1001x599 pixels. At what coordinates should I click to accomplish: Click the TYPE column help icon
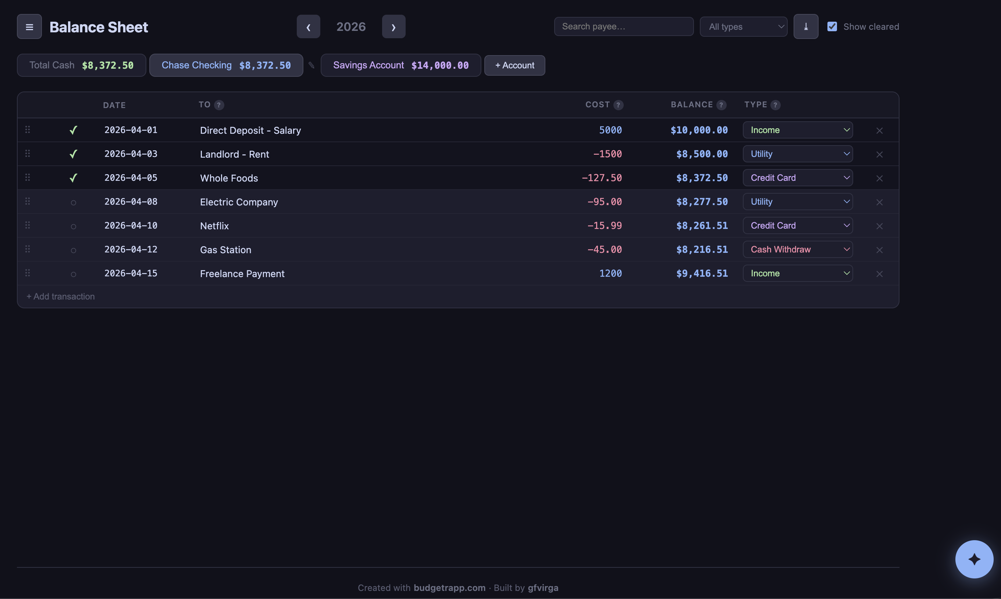point(776,104)
